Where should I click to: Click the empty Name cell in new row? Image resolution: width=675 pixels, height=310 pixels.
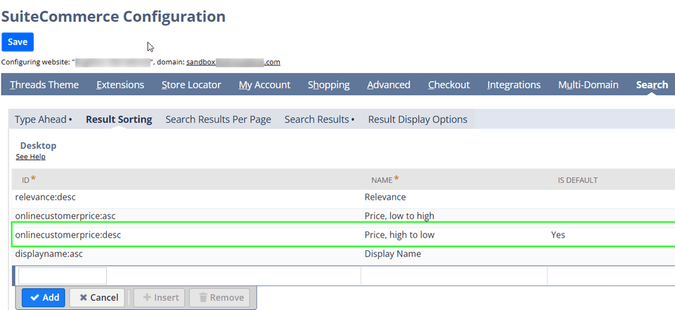pyautogui.click(x=454, y=276)
